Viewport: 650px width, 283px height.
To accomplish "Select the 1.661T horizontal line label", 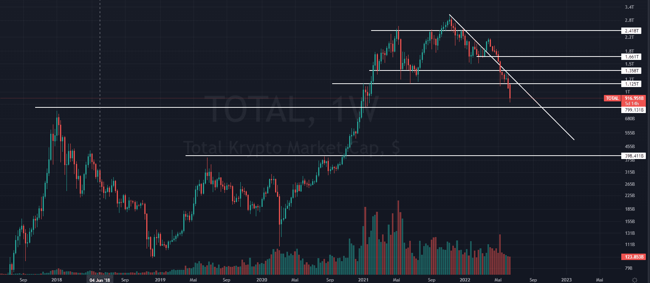I will click(x=631, y=57).
